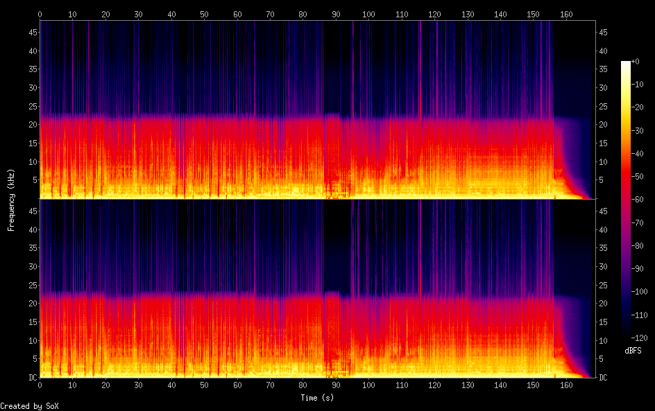Click upper channel's left-axis "5" kHz label
Image resolution: width=655 pixels, height=411 pixels.
tap(35, 180)
